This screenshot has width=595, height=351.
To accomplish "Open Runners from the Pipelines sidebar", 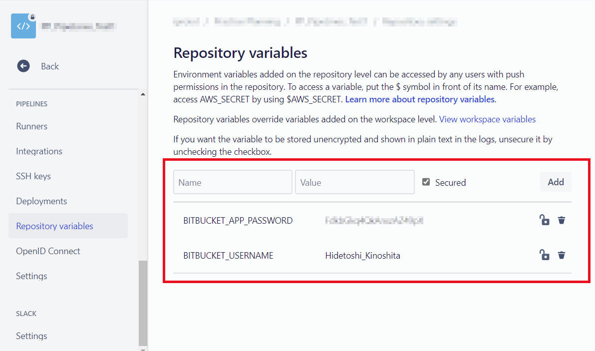I will (31, 126).
